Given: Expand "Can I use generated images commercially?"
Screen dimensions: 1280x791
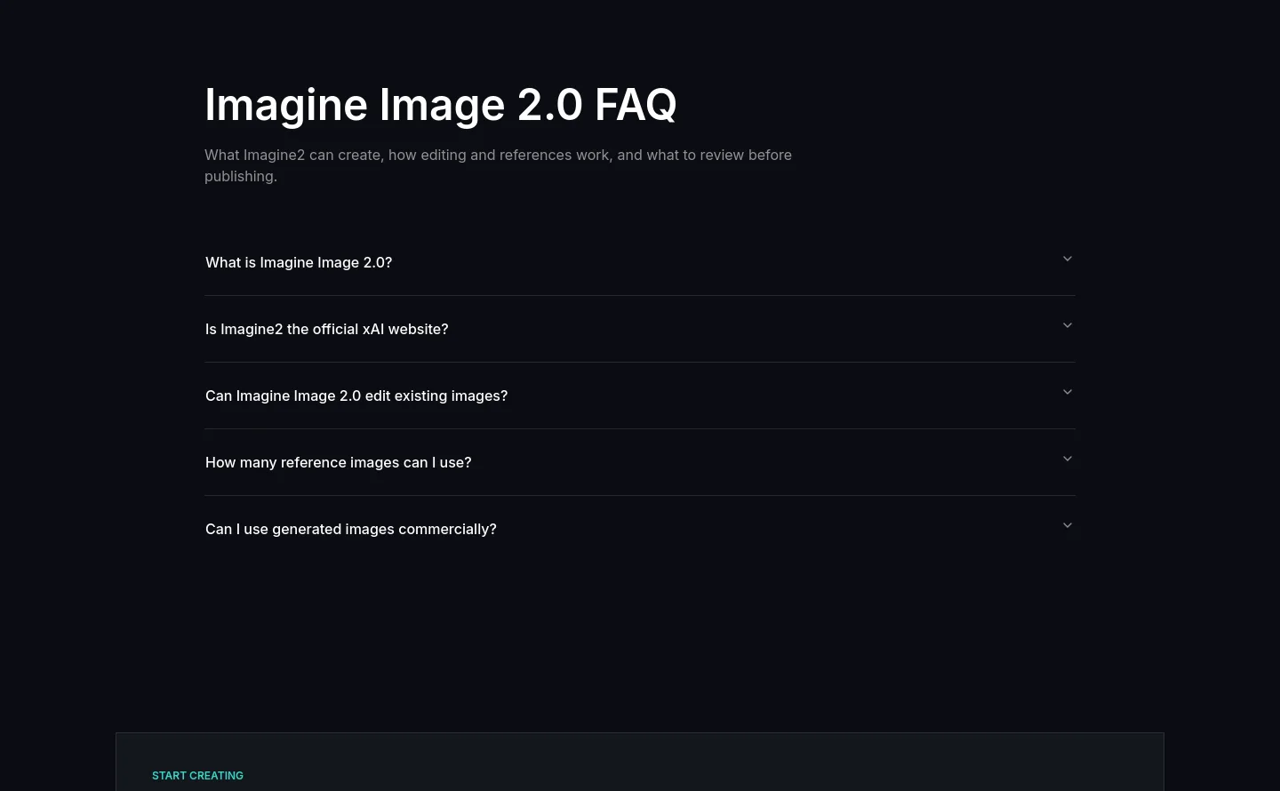Looking at the screenshot, I should [640, 529].
